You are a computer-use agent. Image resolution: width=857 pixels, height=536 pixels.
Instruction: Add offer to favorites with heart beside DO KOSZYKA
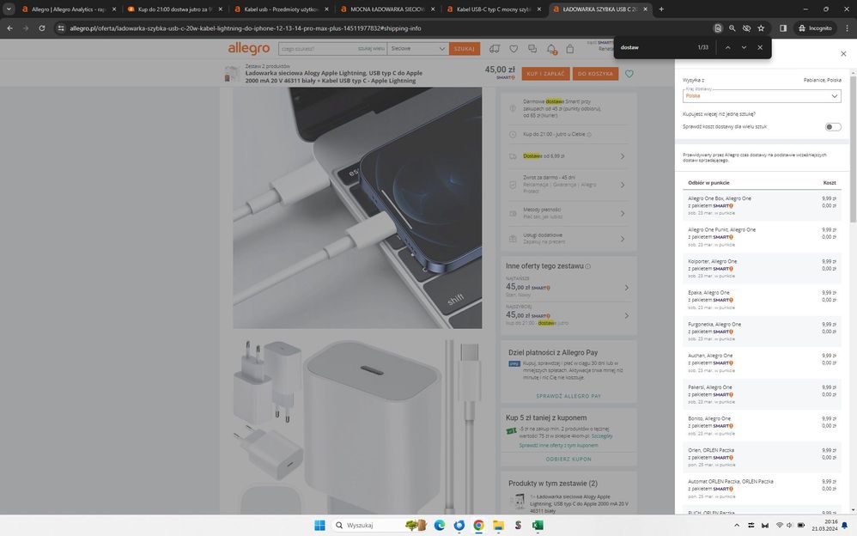pyautogui.click(x=629, y=74)
